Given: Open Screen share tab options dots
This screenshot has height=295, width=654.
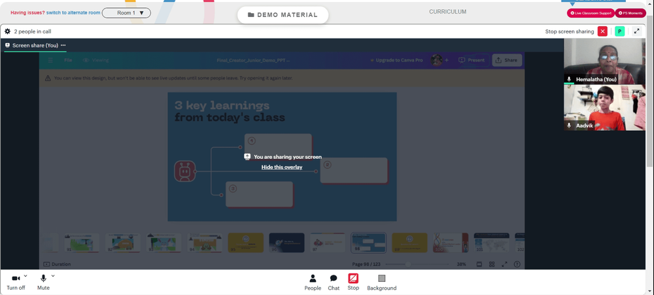Looking at the screenshot, I should pos(63,45).
